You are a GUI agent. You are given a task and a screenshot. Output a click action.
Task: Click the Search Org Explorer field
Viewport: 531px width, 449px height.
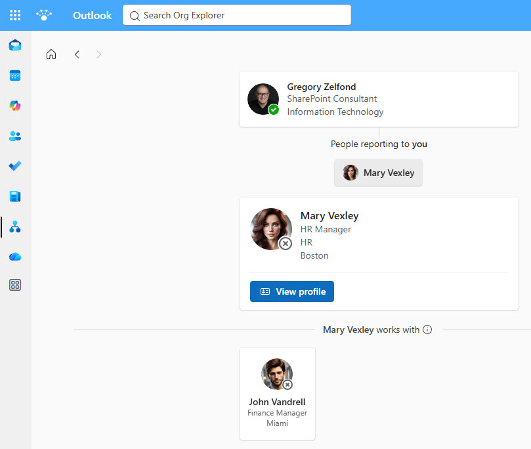tap(237, 15)
